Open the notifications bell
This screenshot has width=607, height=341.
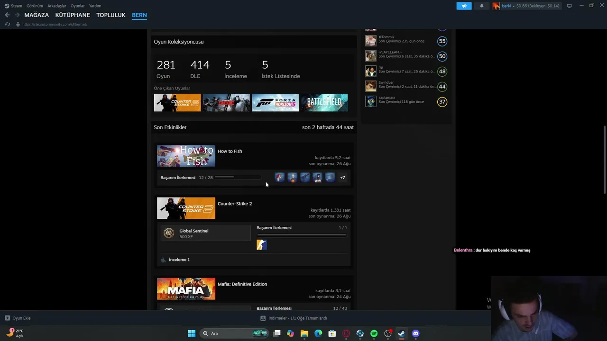pos(482,6)
